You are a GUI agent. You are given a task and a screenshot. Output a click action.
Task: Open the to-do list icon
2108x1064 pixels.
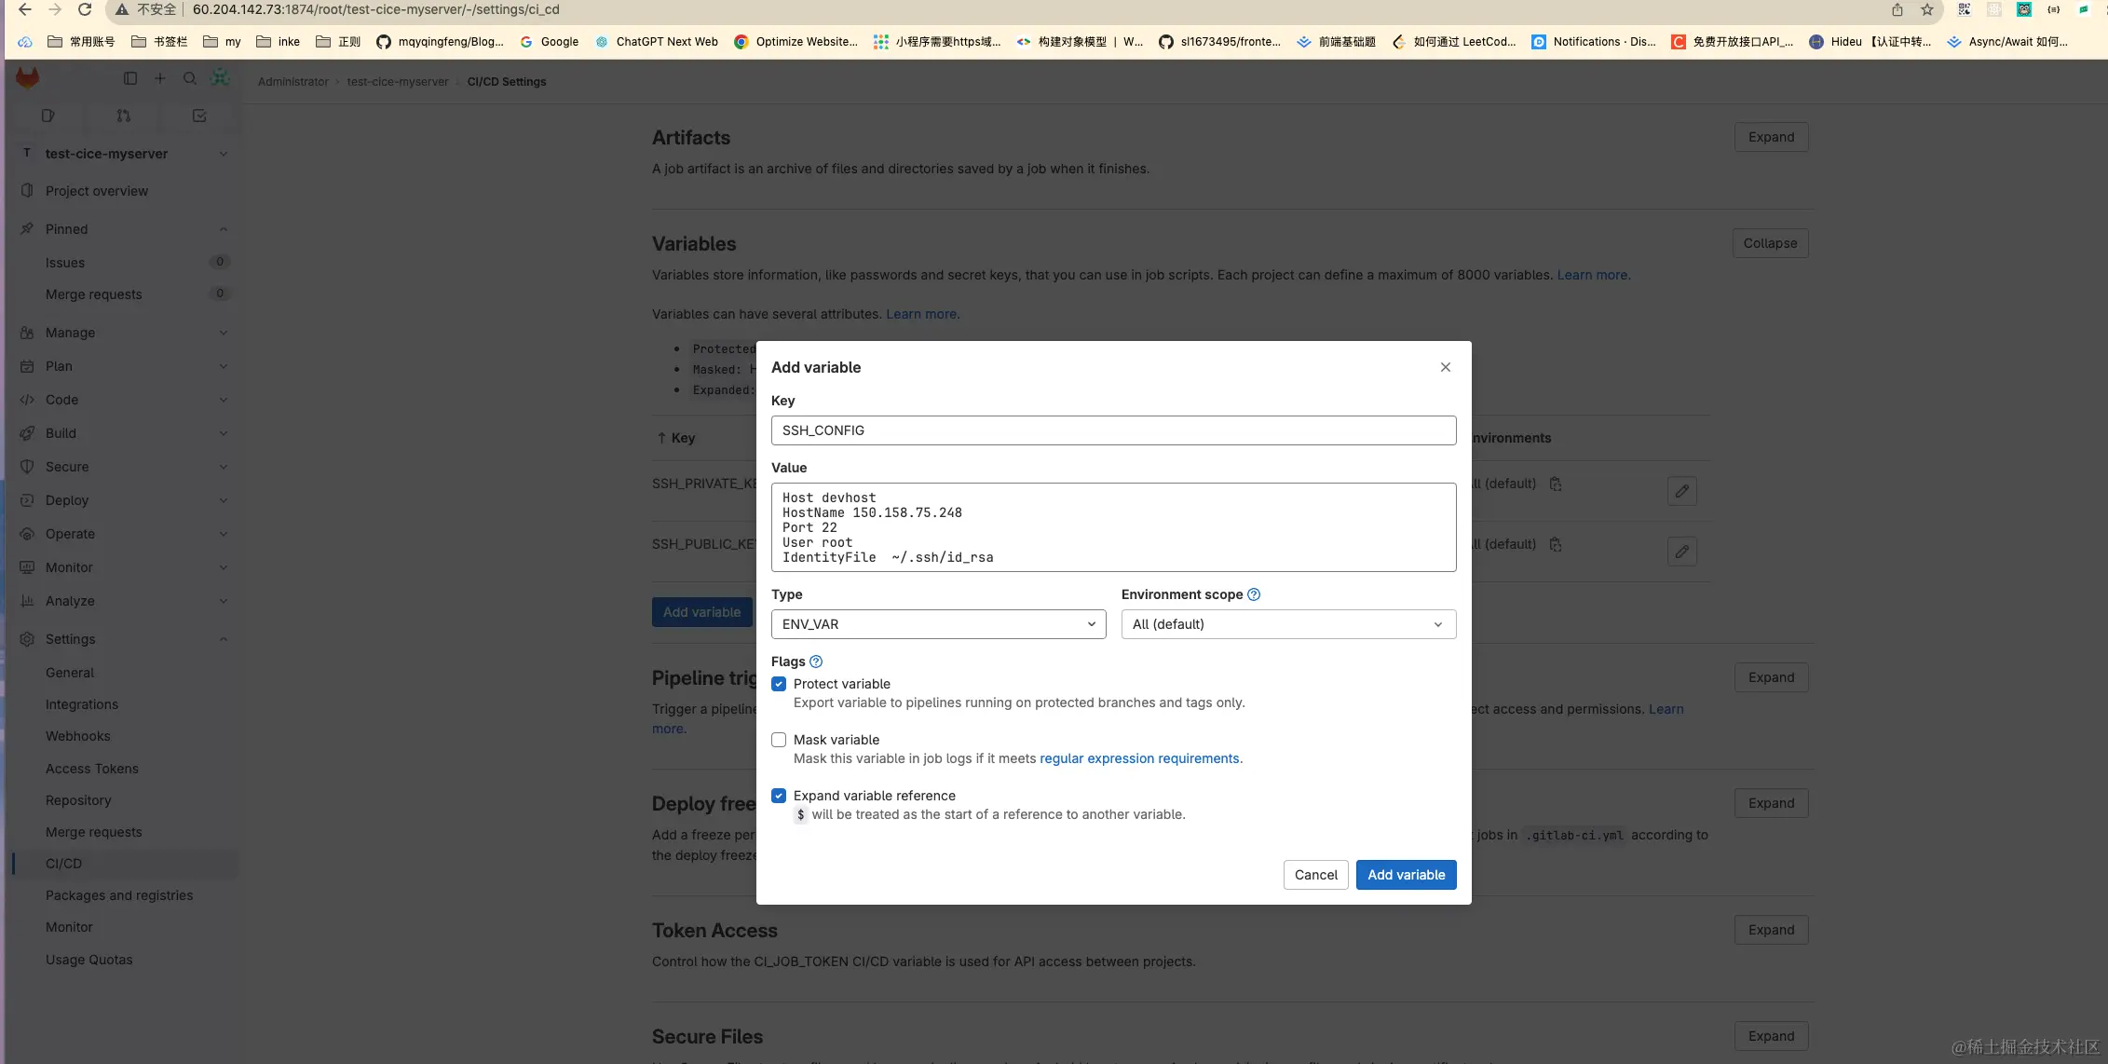pyautogui.click(x=199, y=116)
